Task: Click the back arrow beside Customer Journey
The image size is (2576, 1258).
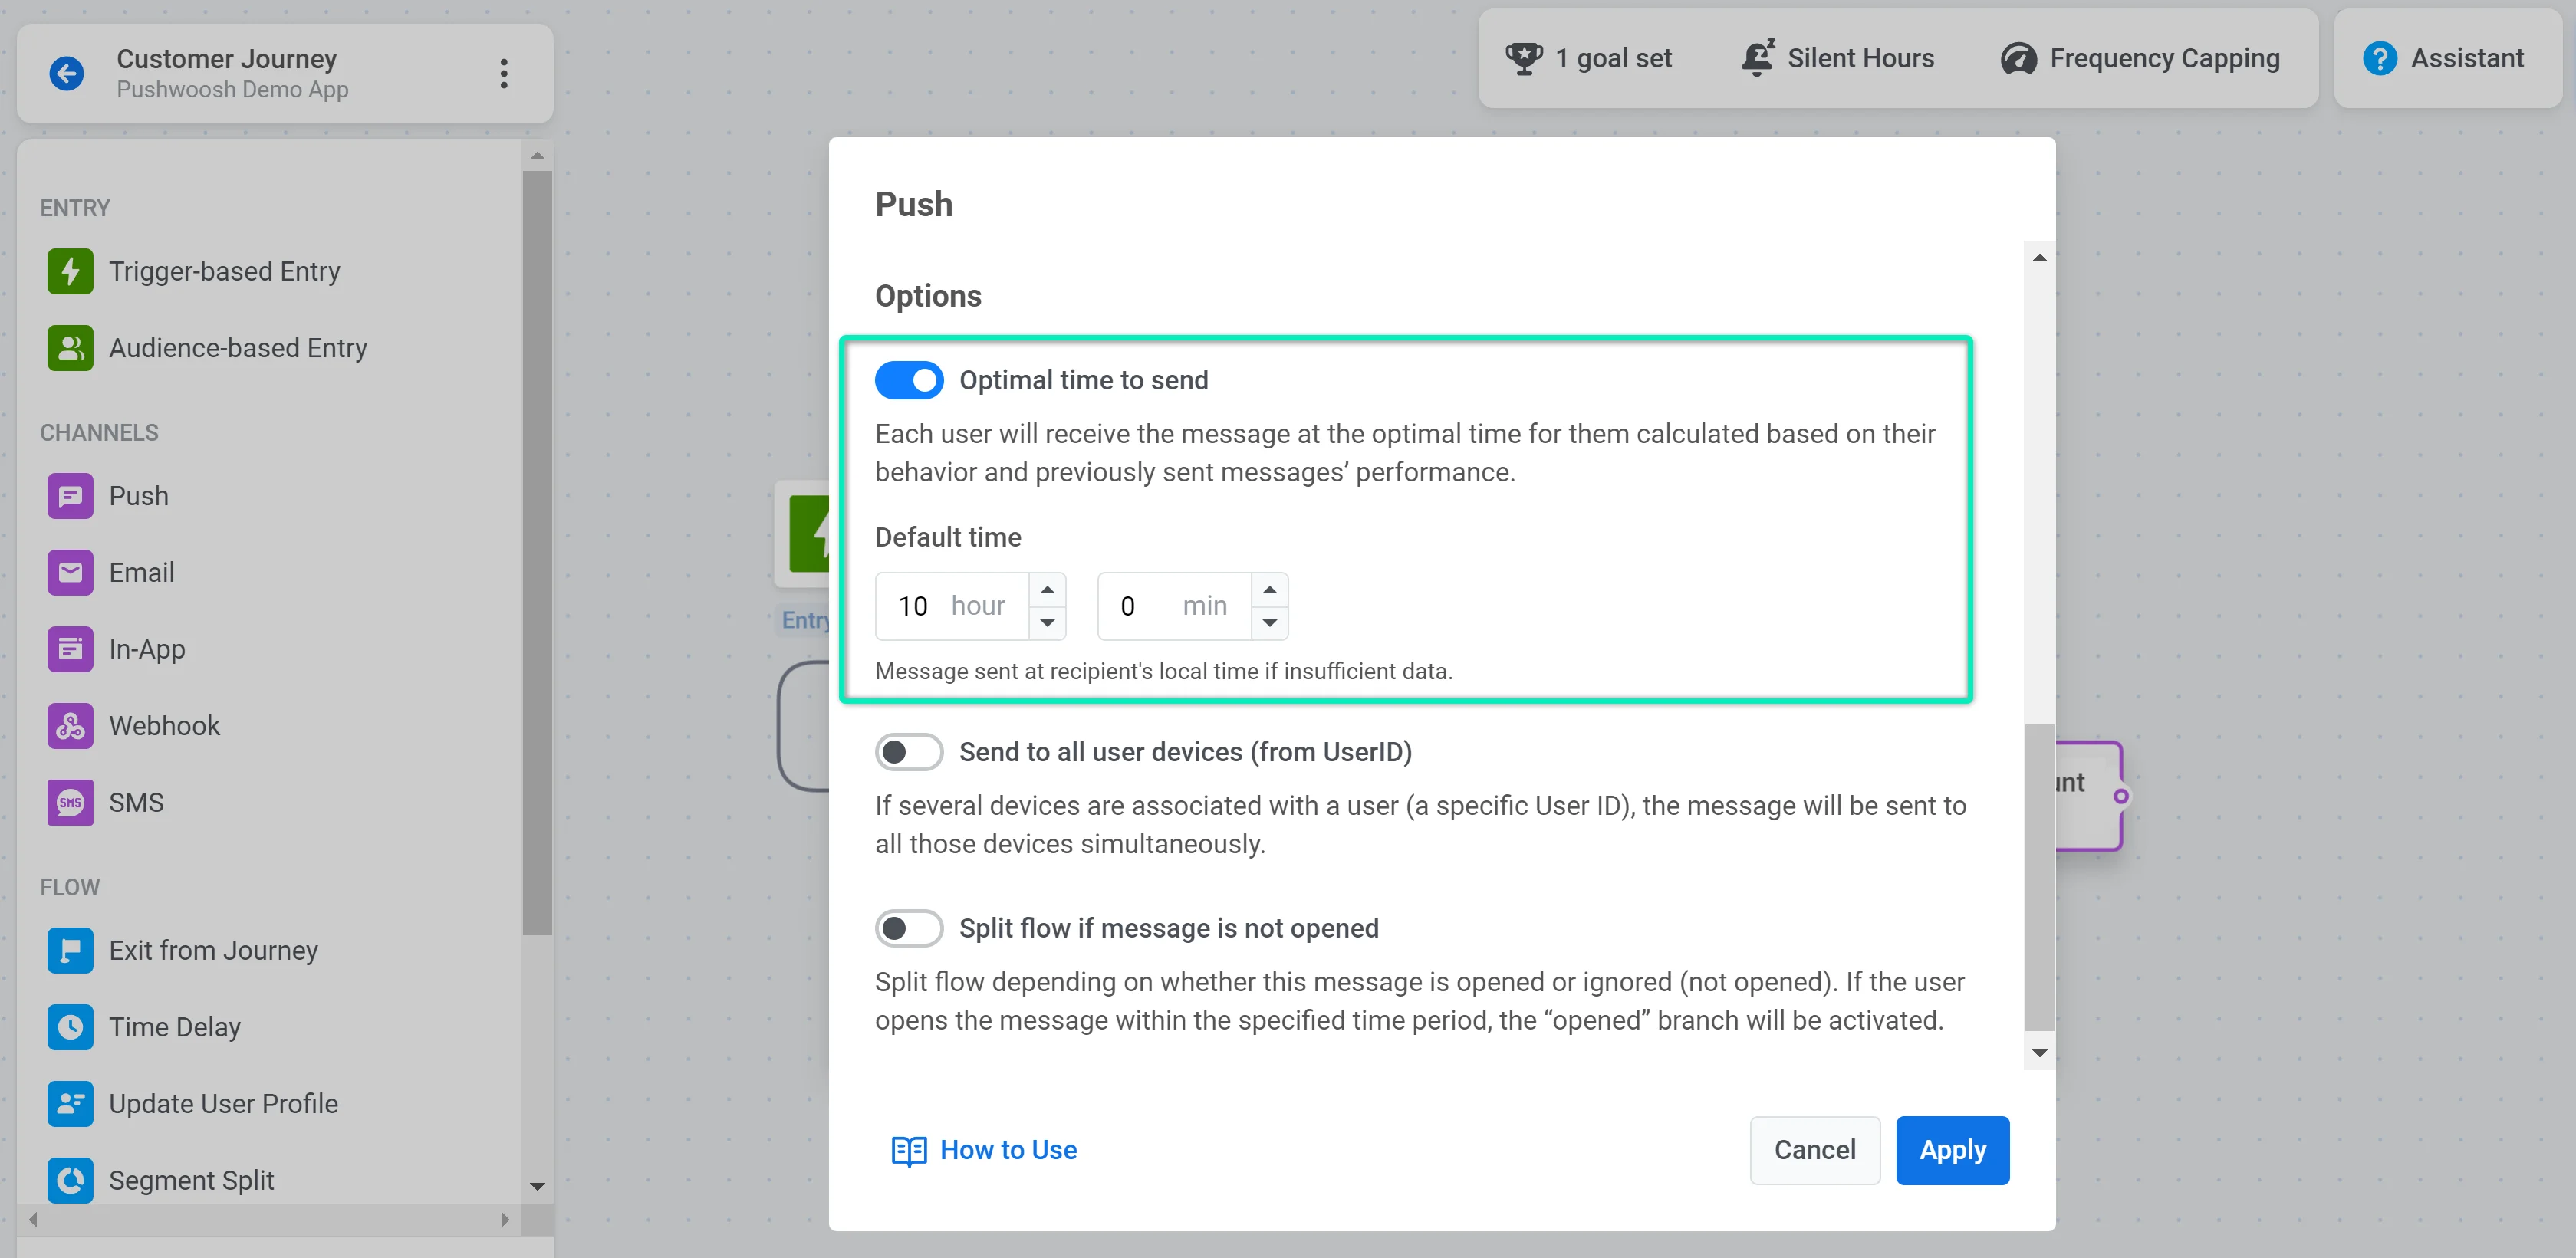Action: coord(67,73)
